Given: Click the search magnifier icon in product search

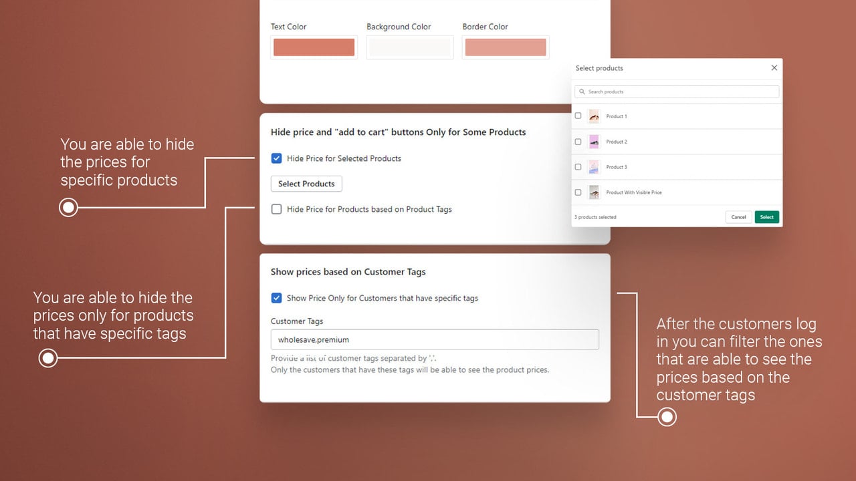Looking at the screenshot, I should (x=582, y=92).
